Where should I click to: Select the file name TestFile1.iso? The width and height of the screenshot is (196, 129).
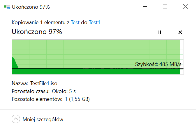(44, 83)
